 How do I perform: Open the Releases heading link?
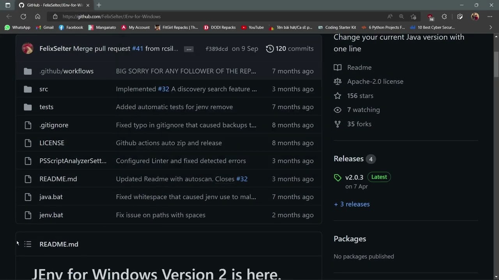[x=349, y=159]
